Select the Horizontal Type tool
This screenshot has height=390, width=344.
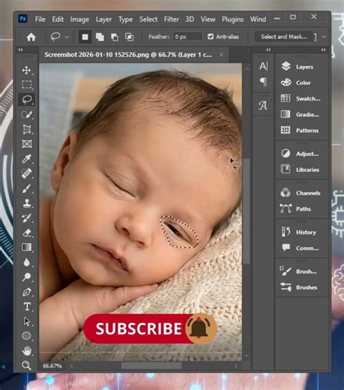click(26, 307)
